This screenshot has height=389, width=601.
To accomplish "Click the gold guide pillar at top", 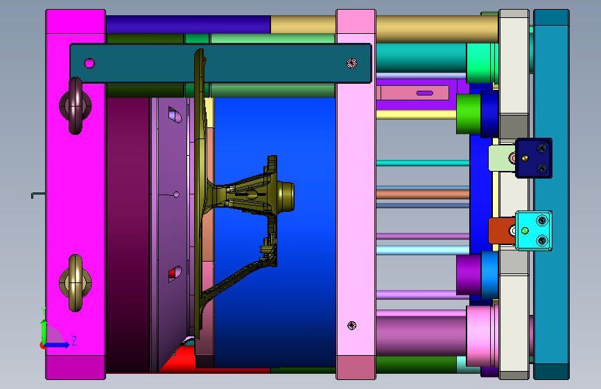I will coord(385,28).
